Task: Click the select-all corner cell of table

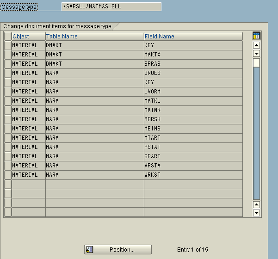Action: [8, 36]
